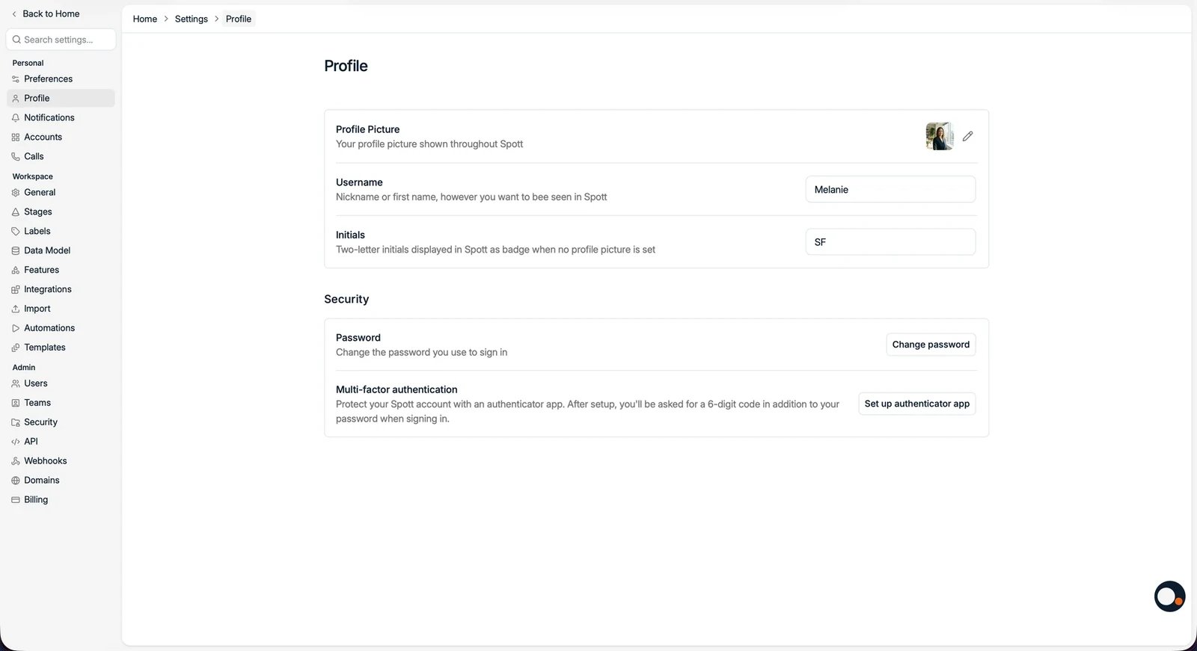
Task: Click the search magnifier icon
Action: tap(16, 40)
